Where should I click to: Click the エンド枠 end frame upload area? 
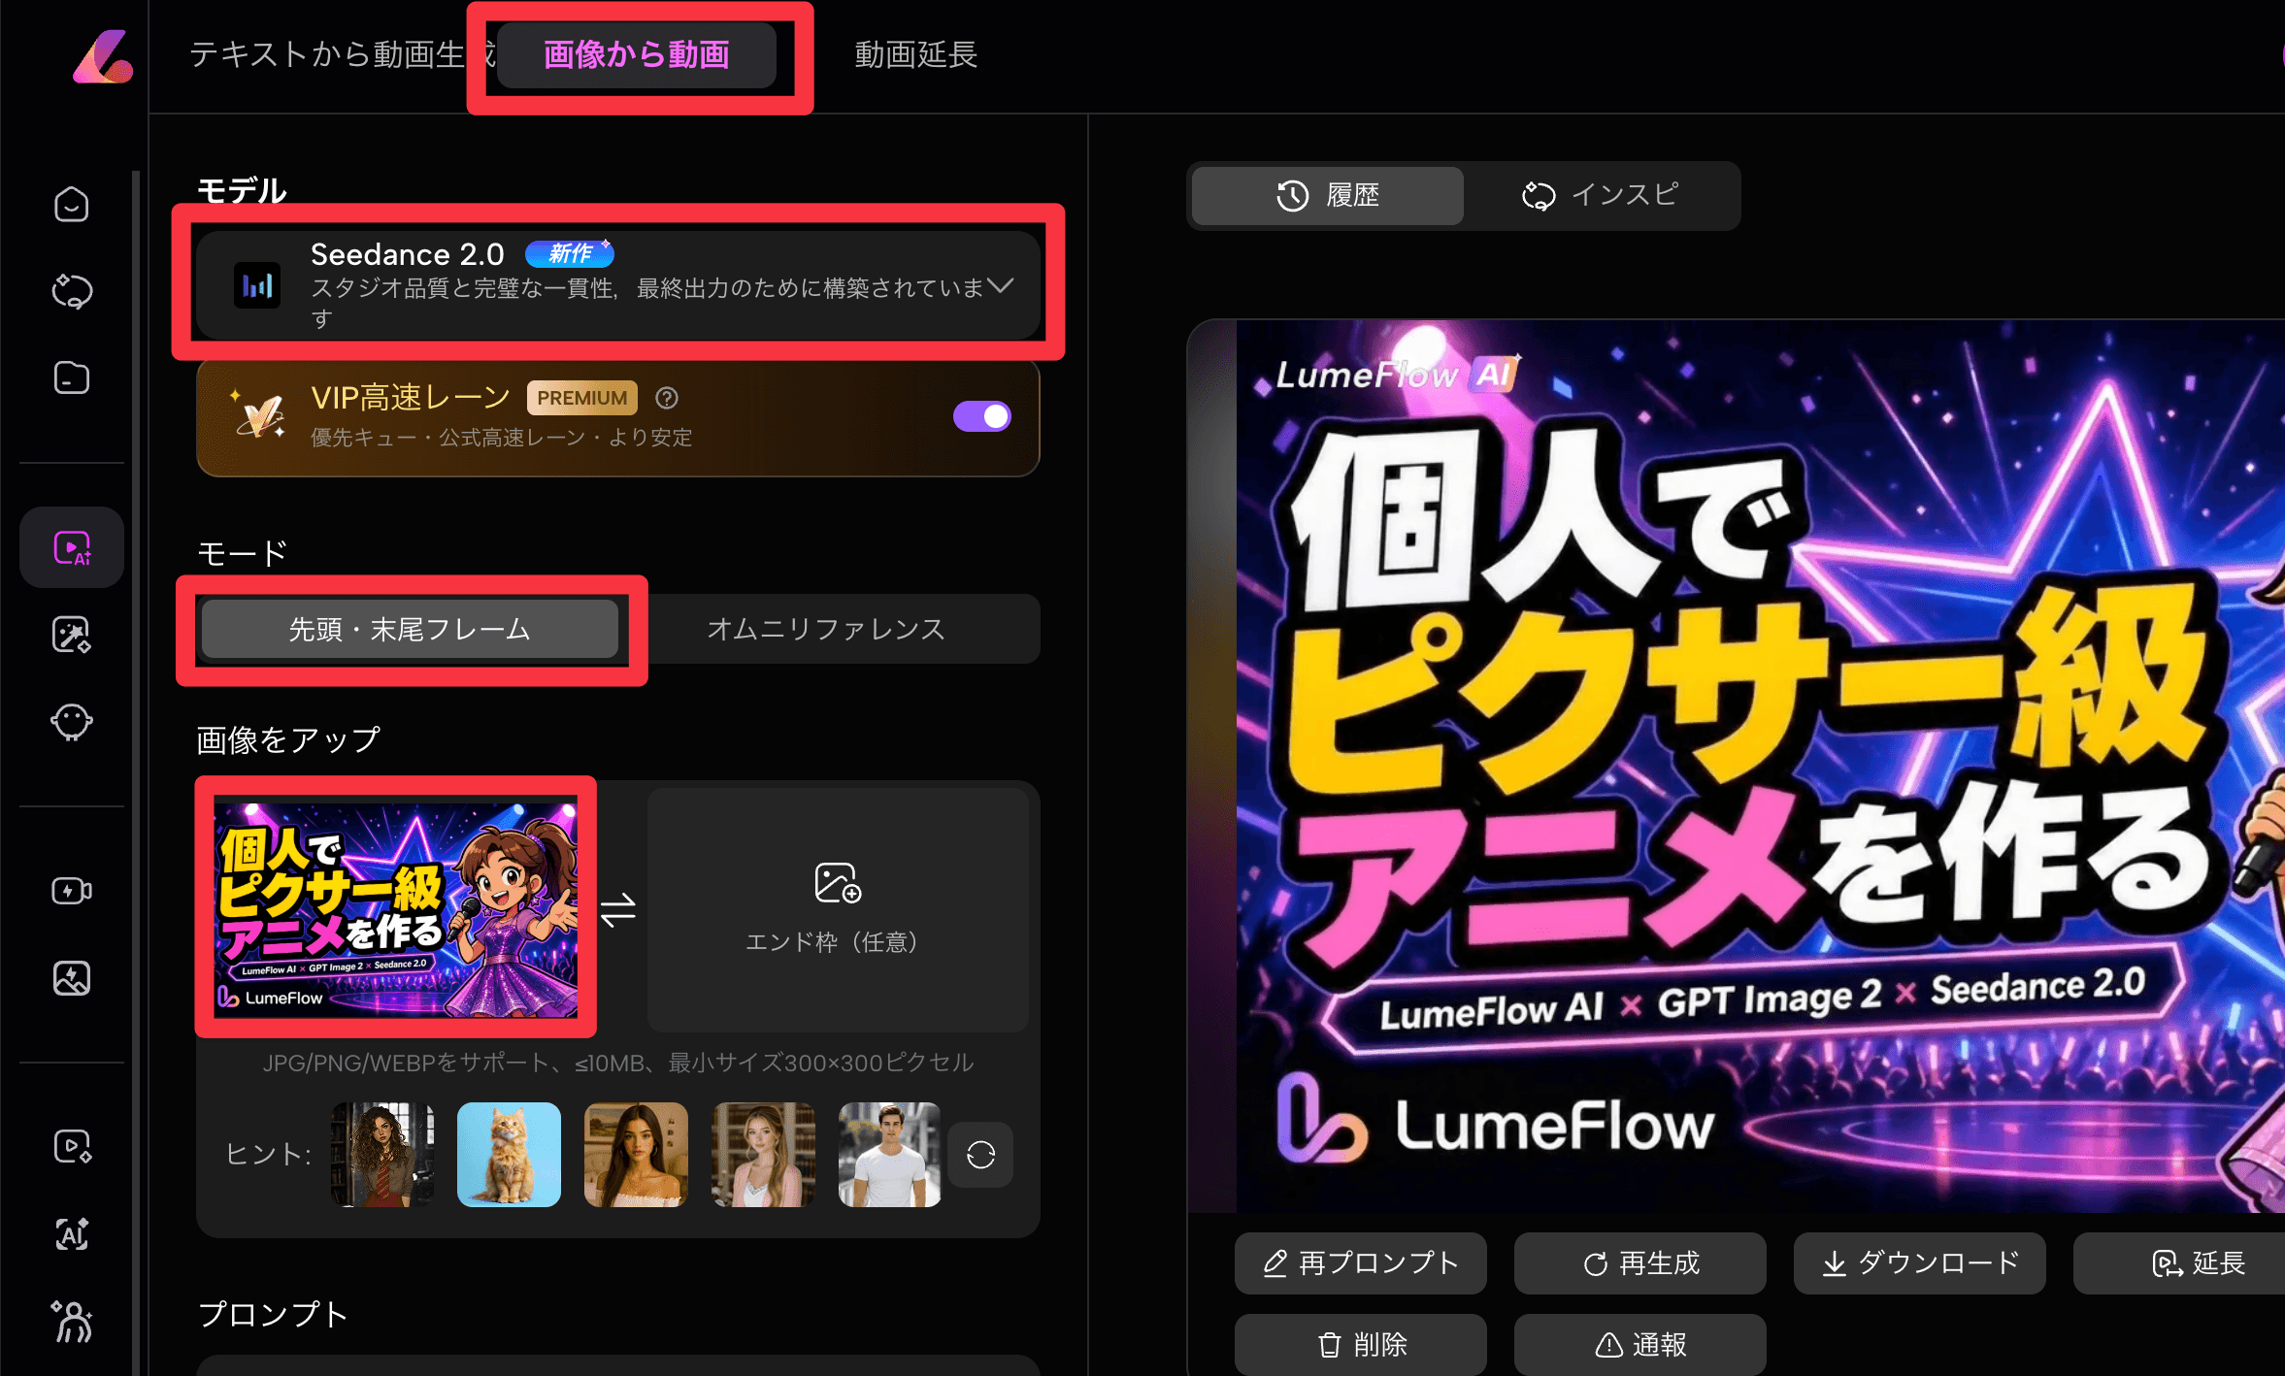tap(839, 909)
